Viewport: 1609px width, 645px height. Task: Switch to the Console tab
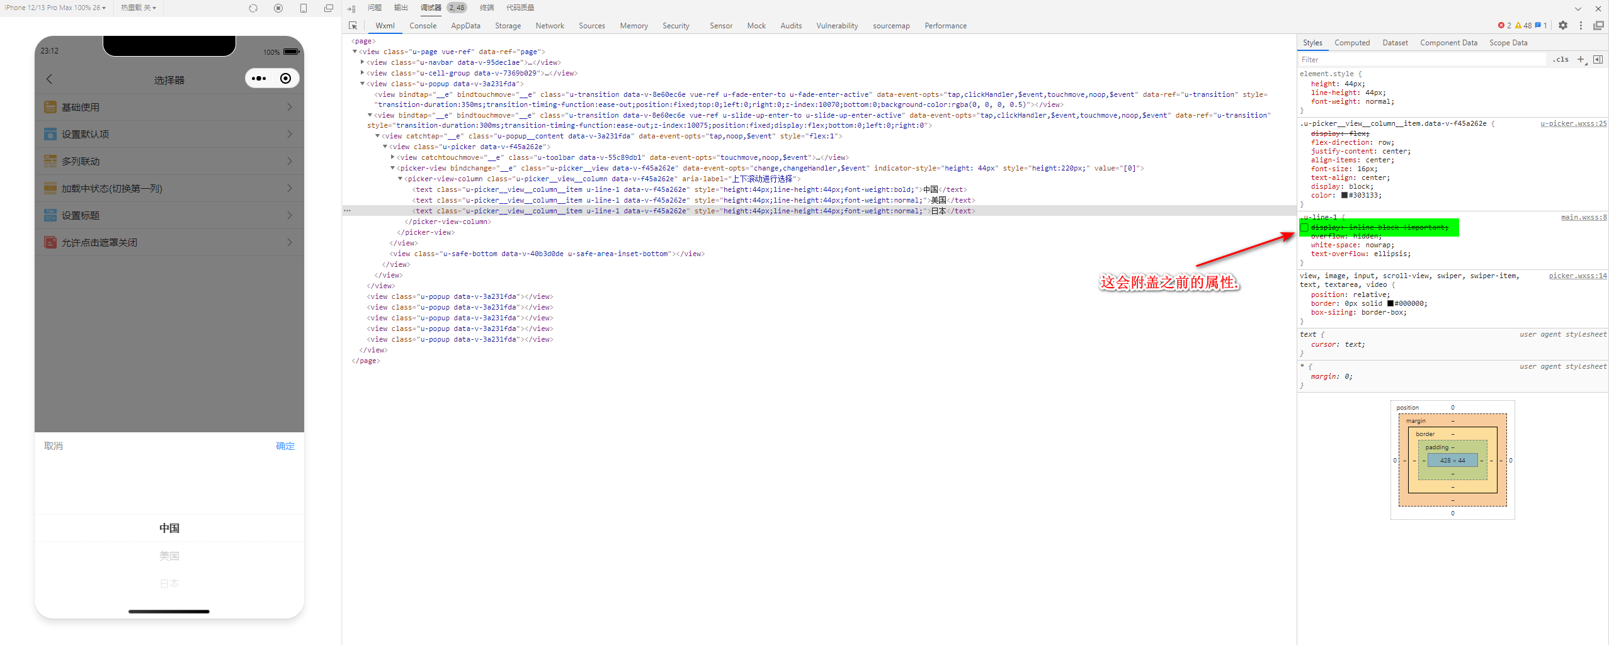(x=423, y=26)
